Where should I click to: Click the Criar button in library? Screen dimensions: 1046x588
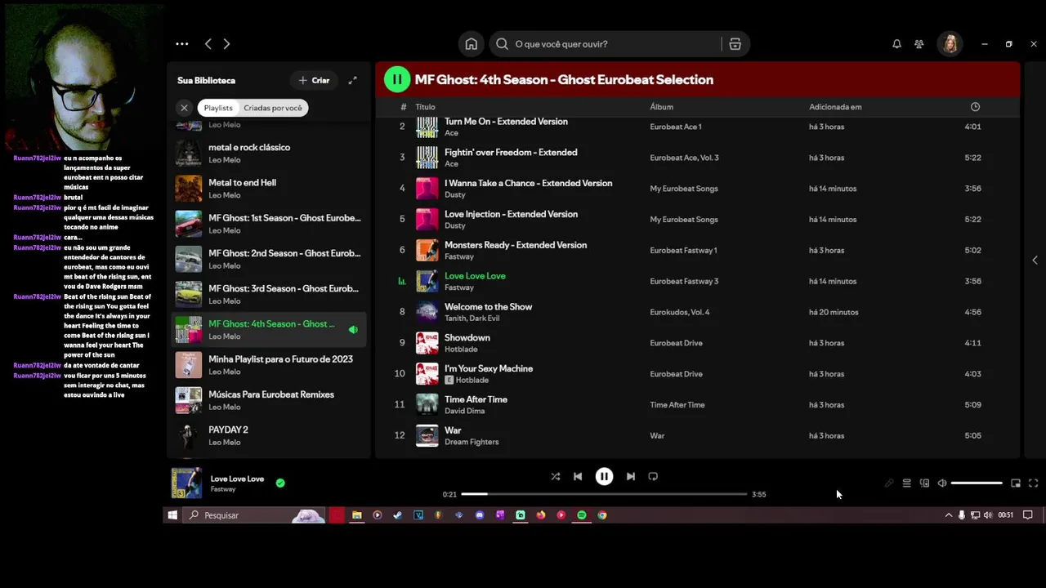coord(314,80)
